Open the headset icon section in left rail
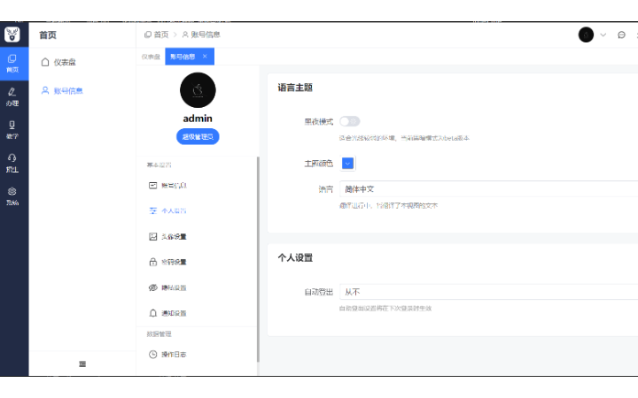The height and width of the screenshot is (398, 638). tap(12, 163)
